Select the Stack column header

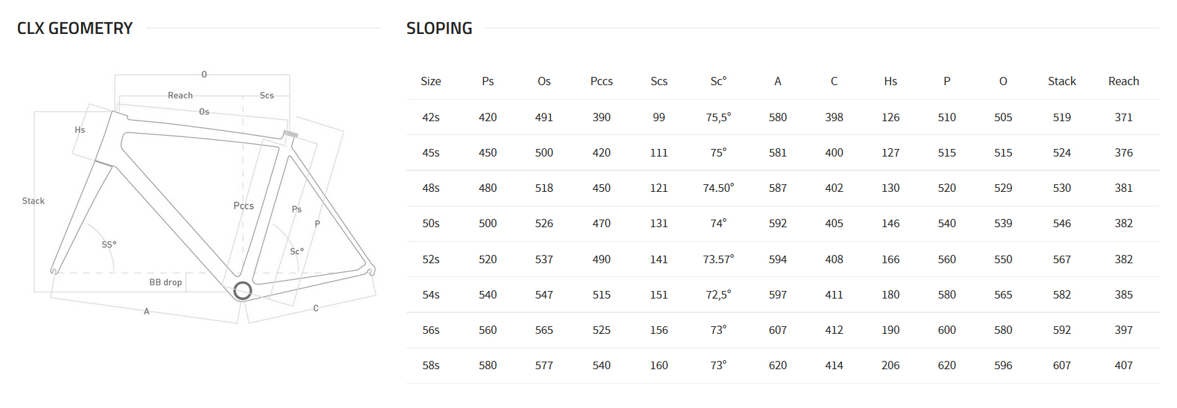1061,81
